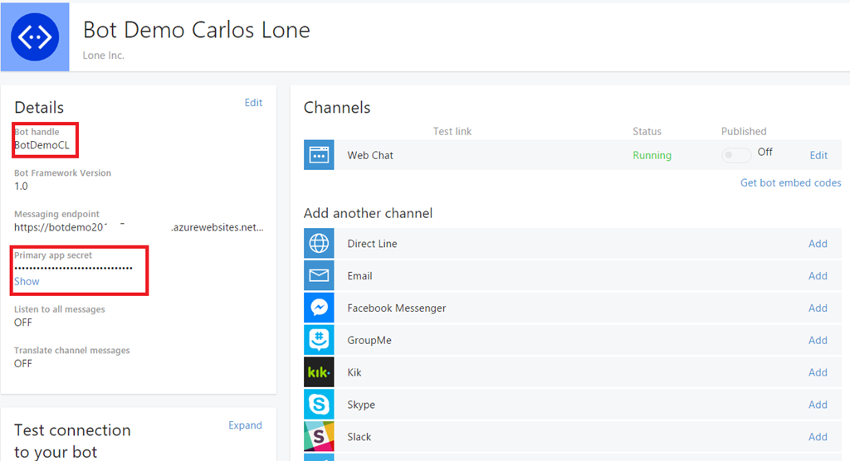Click the Lone Inc. publisher name
Screen dimensions: 850x461
pyautogui.click(x=104, y=56)
